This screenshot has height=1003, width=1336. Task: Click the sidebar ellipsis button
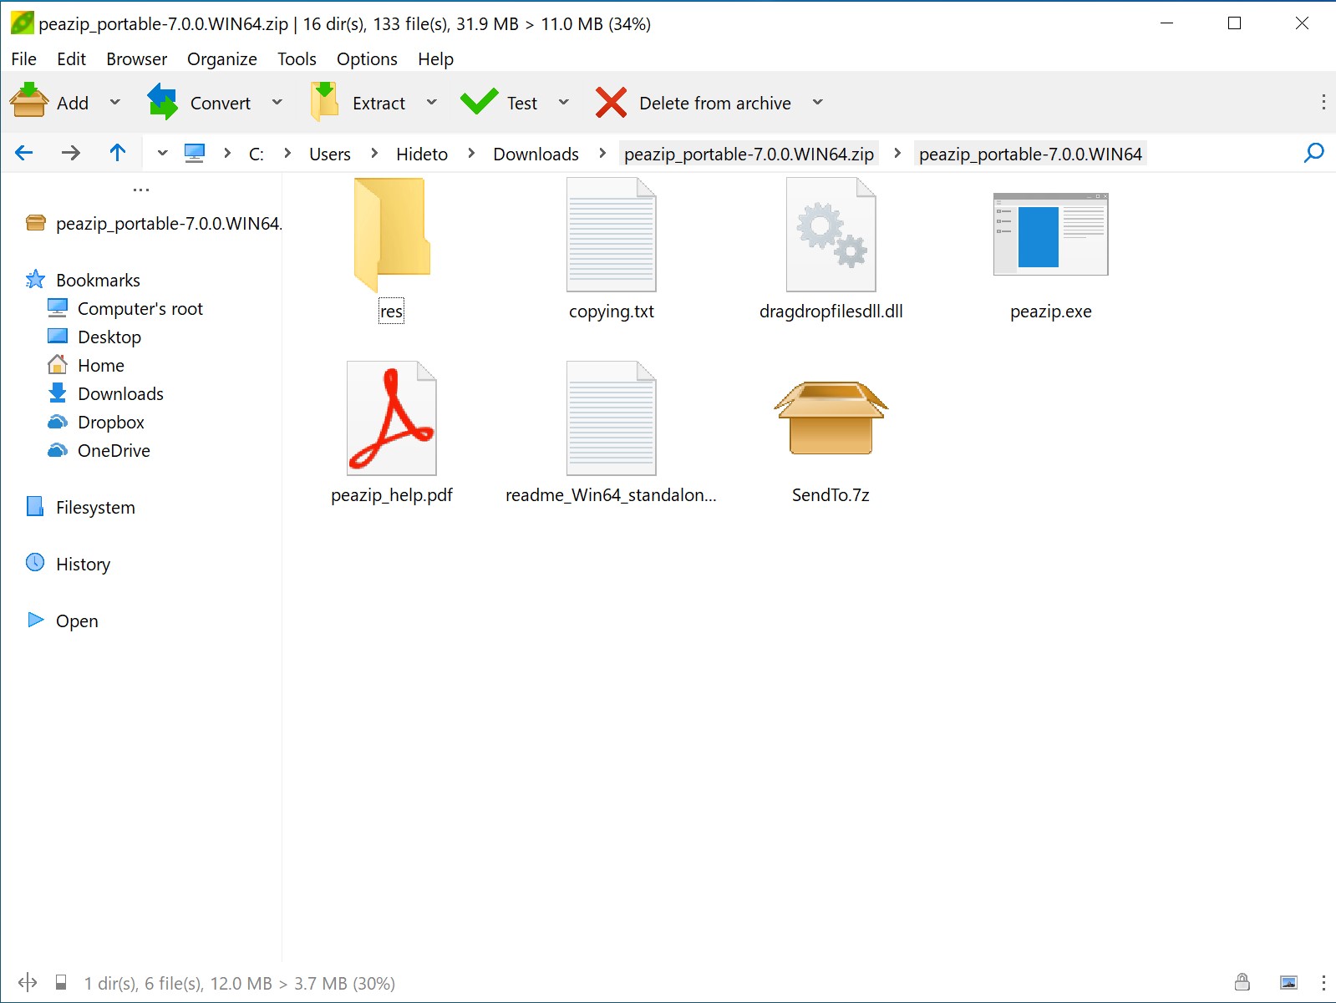pyautogui.click(x=141, y=190)
